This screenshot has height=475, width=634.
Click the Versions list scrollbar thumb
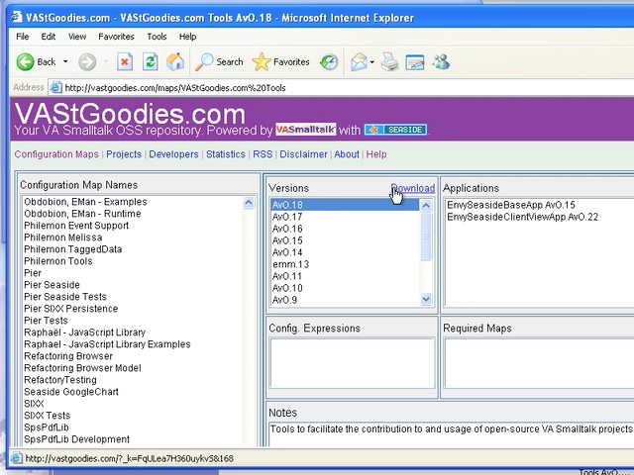[x=426, y=237]
